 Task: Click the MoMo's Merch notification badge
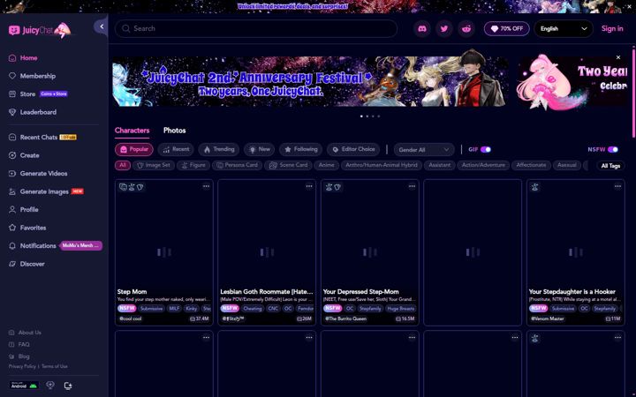coord(81,245)
